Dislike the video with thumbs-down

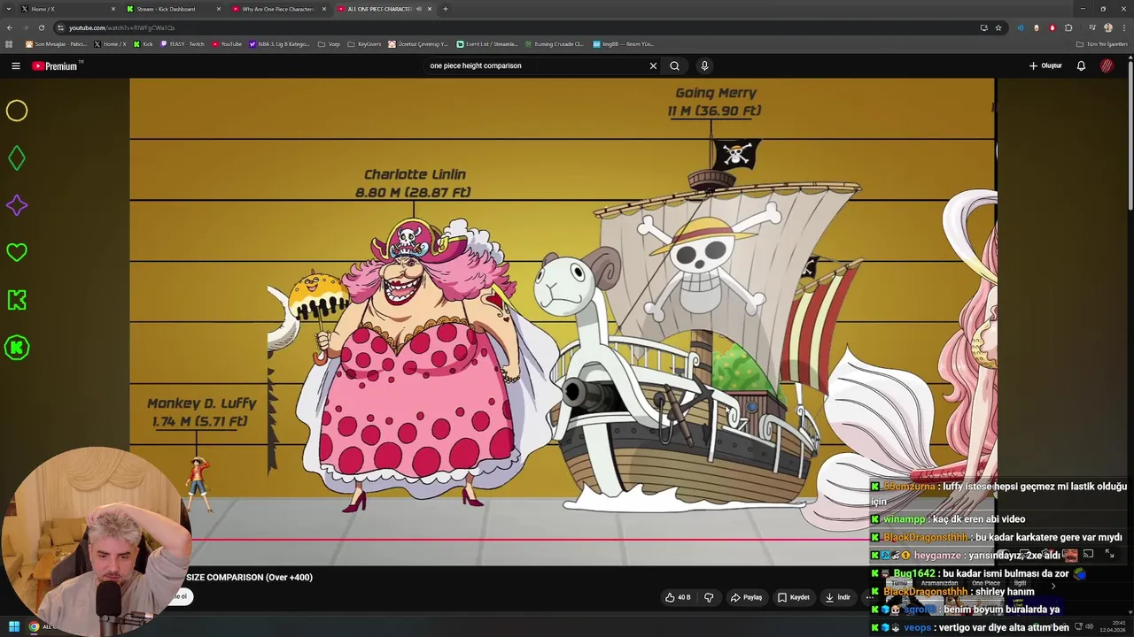[x=709, y=597]
